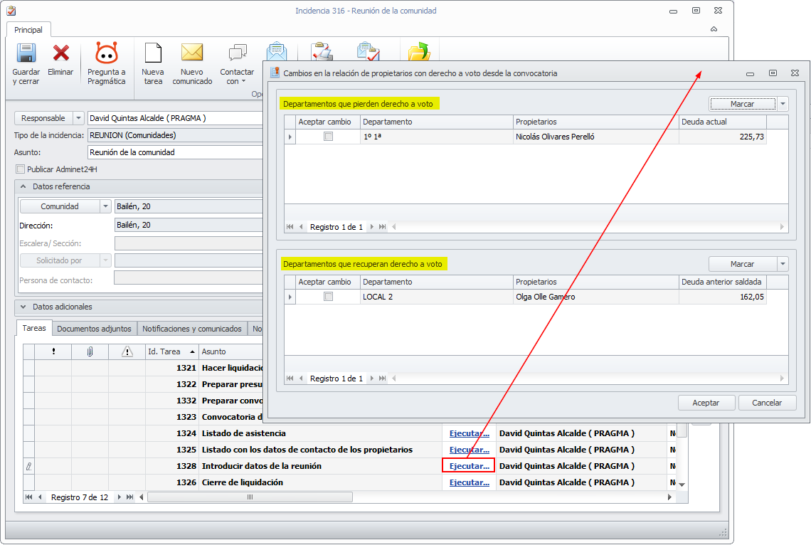The image size is (811, 545).
Task: Open the dropdown arrow beside Responsable
Action: click(78, 118)
